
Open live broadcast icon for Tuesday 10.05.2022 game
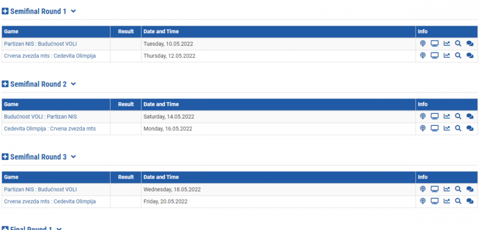pyautogui.click(x=423, y=44)
